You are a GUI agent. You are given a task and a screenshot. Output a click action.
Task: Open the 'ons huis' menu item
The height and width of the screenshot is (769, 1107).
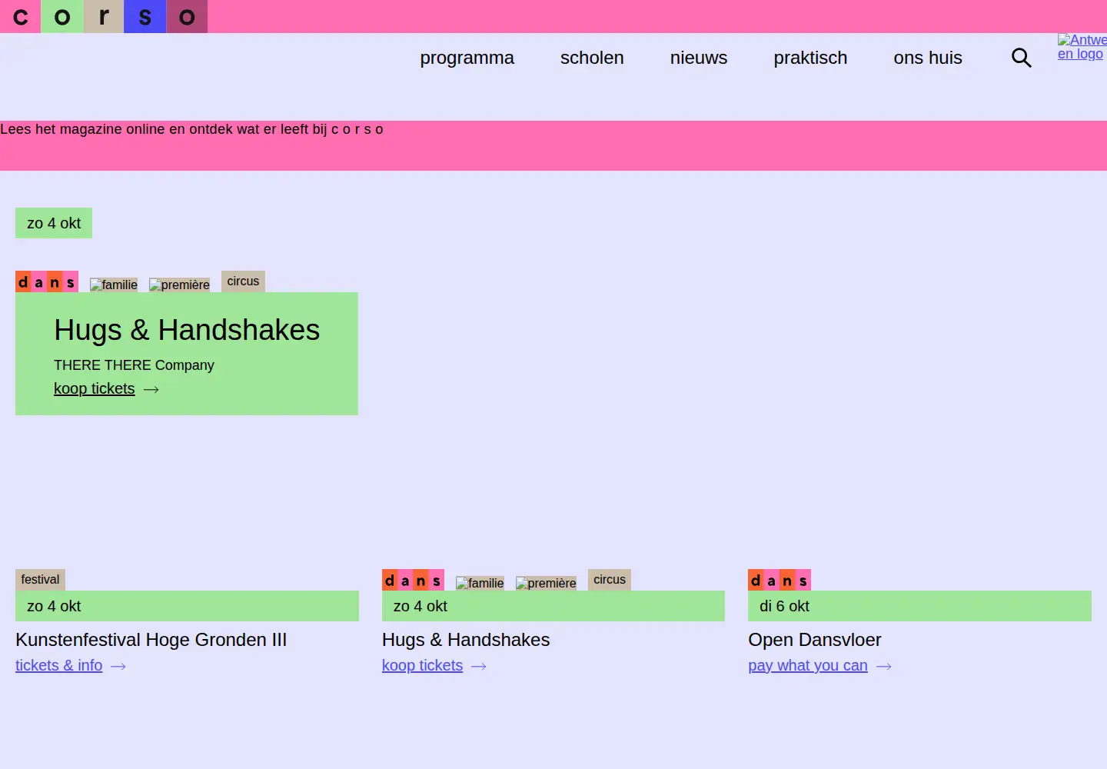point(928,58)
